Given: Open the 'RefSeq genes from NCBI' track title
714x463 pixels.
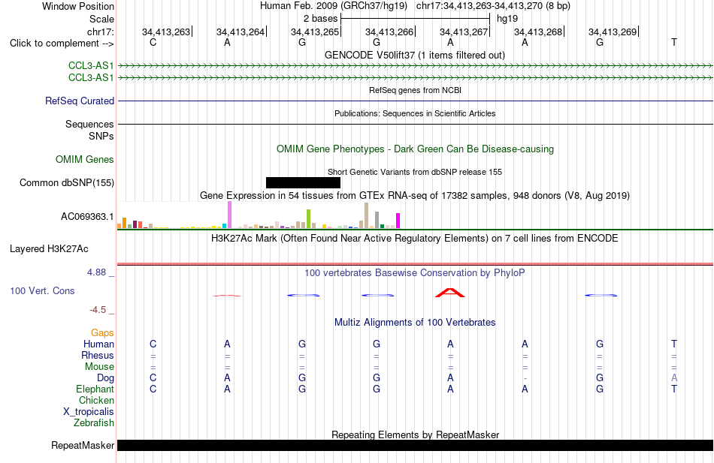Looking at the screenshot, I should point(415,90).
